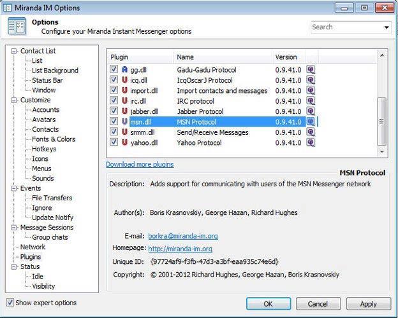This screenshot has height=318, width=398.
Task: Collapse the Customize tree node
Action: point(13,100)
